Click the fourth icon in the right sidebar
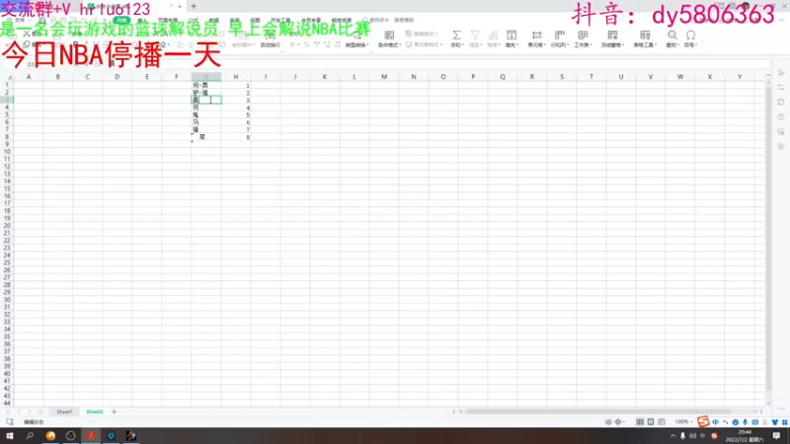This screenshot has width=790, height=444. click(781, 116)
